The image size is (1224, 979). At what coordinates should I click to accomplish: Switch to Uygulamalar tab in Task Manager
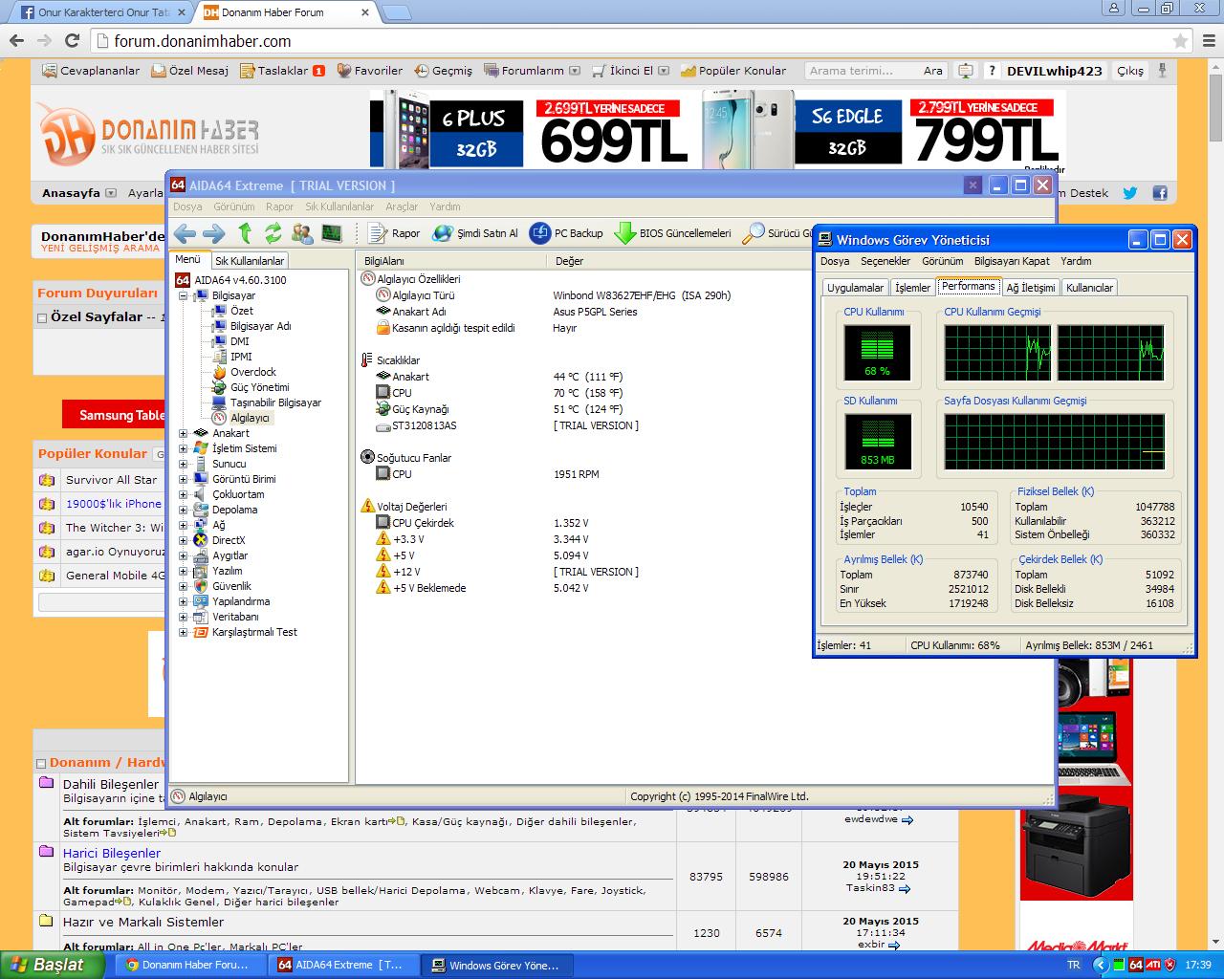[855, 288]
